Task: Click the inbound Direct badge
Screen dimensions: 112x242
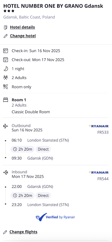Action: point(43,196)
